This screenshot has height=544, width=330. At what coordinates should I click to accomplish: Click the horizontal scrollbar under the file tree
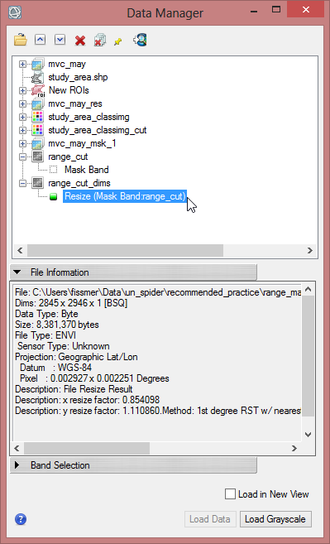click(165, 250)
